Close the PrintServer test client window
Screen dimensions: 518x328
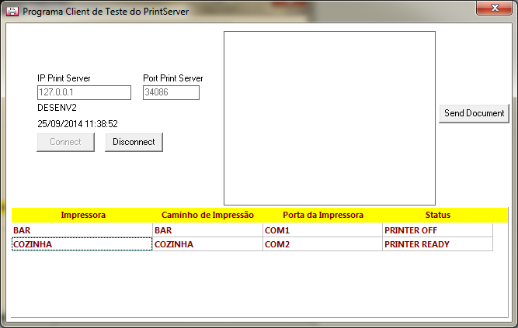tap(494, 8)
